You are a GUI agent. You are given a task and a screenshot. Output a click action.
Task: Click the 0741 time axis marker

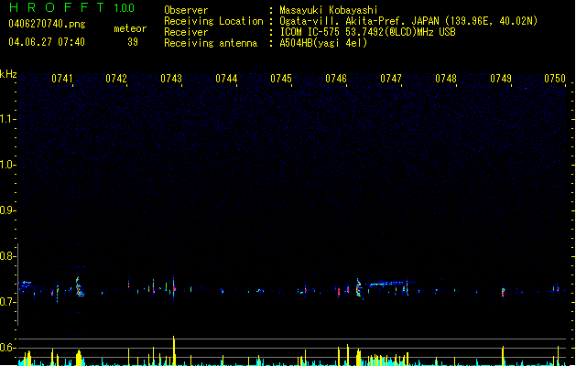pyautogui.click(x=61, y=79)
